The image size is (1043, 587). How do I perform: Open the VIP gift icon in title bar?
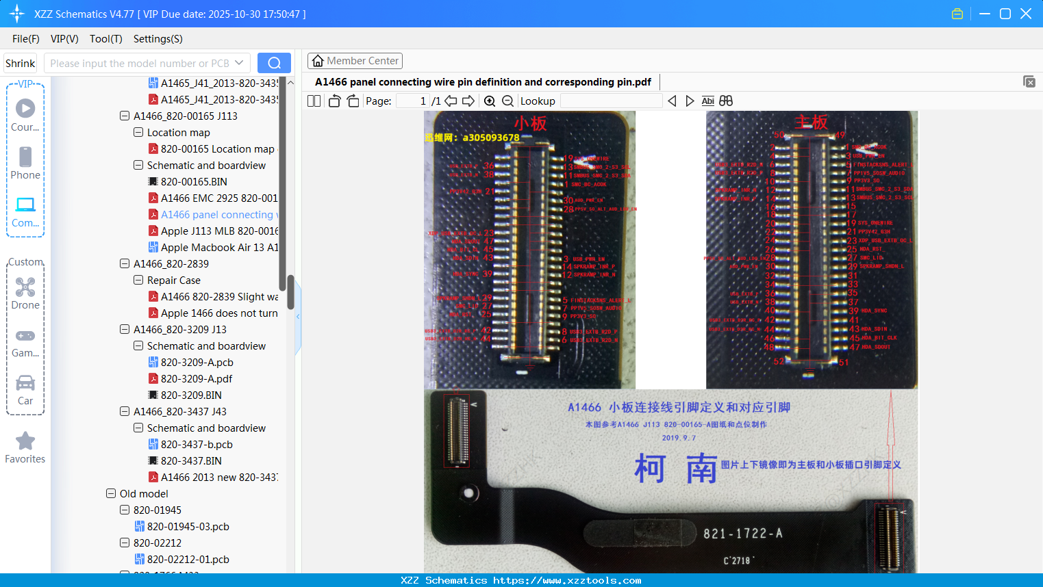click(957, 14)
